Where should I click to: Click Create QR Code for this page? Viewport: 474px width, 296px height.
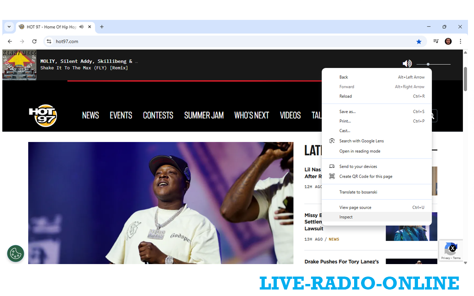(366, 176)
